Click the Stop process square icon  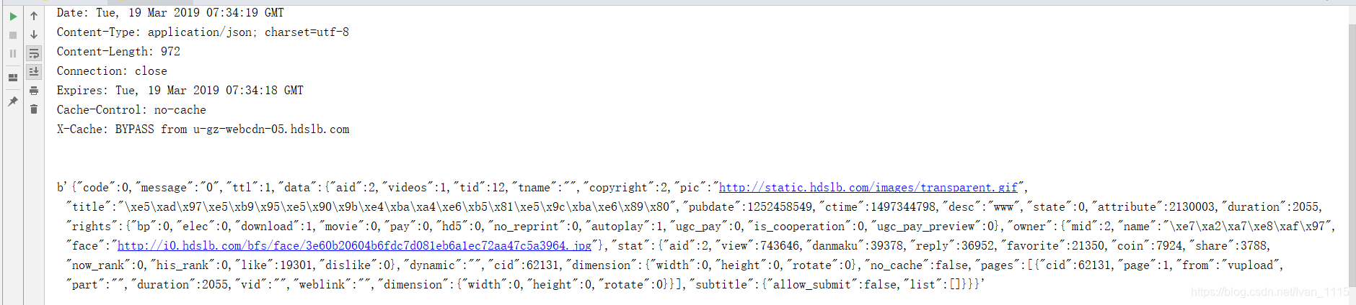click(x=13, y=35)
